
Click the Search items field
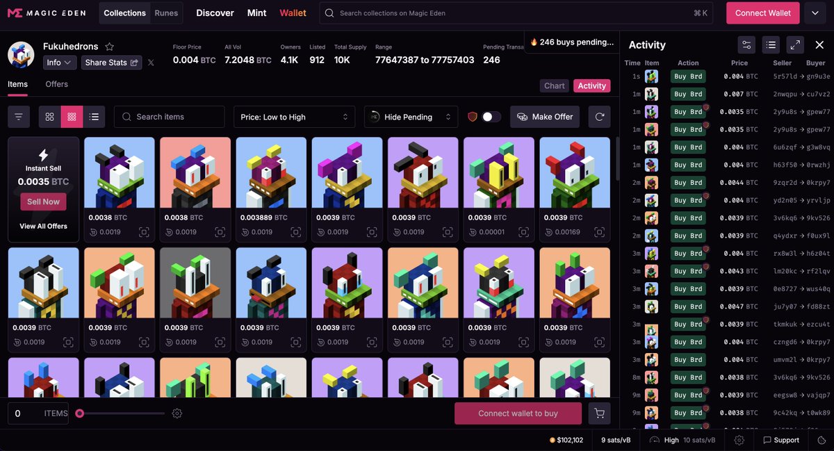(169, 117)
